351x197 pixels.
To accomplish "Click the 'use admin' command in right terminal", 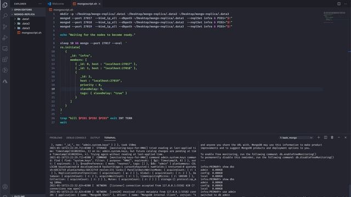I will coord(229,192).
